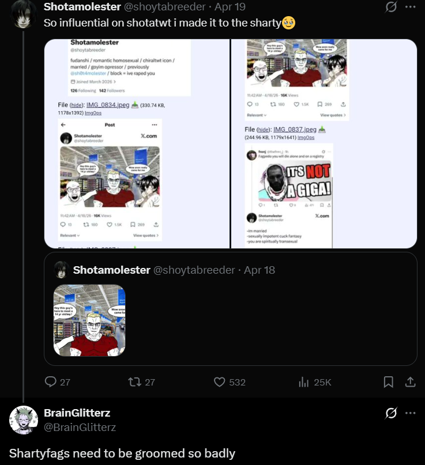Viewport: 425px width, 465px height.
Task: Like the top post with 532 likes
Action: [220, 381]
